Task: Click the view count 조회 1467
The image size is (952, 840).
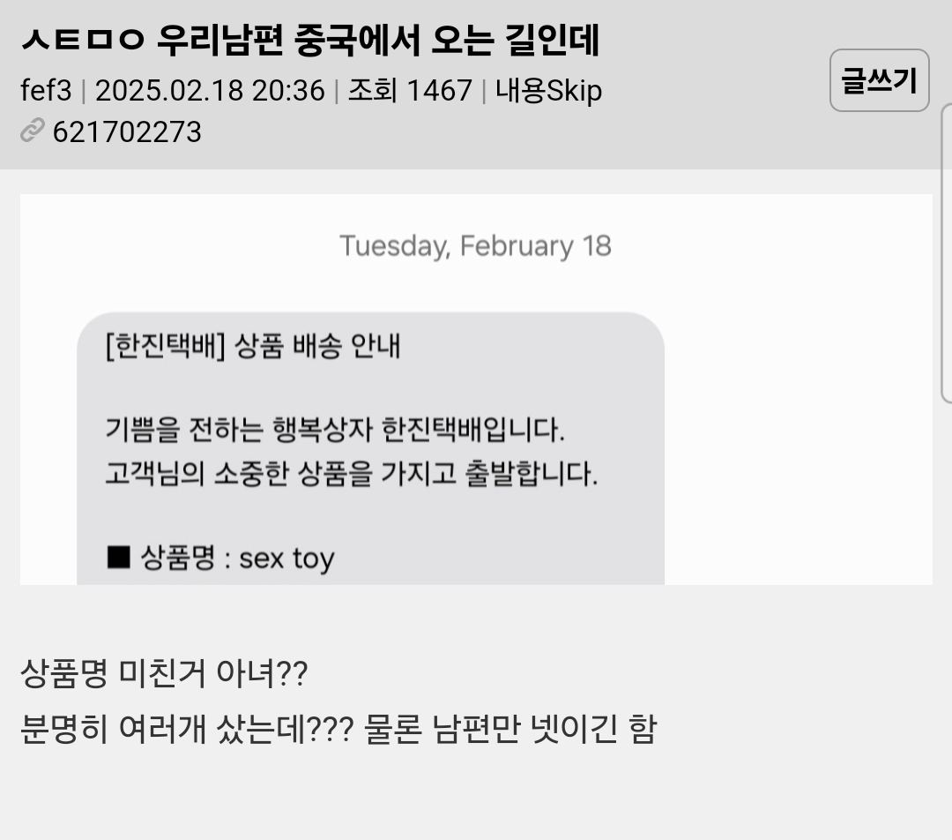Action: coord(410,91)
